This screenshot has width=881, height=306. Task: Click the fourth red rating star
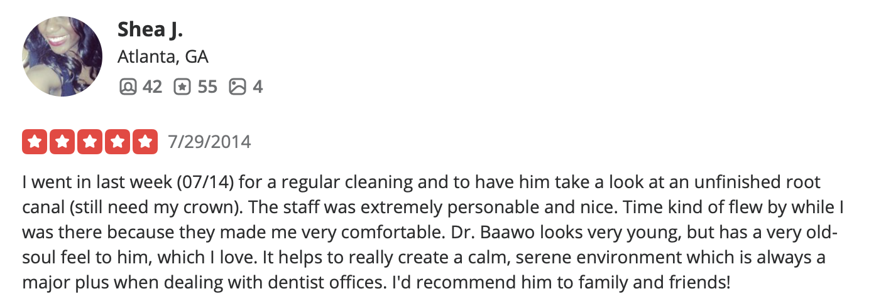117,142
